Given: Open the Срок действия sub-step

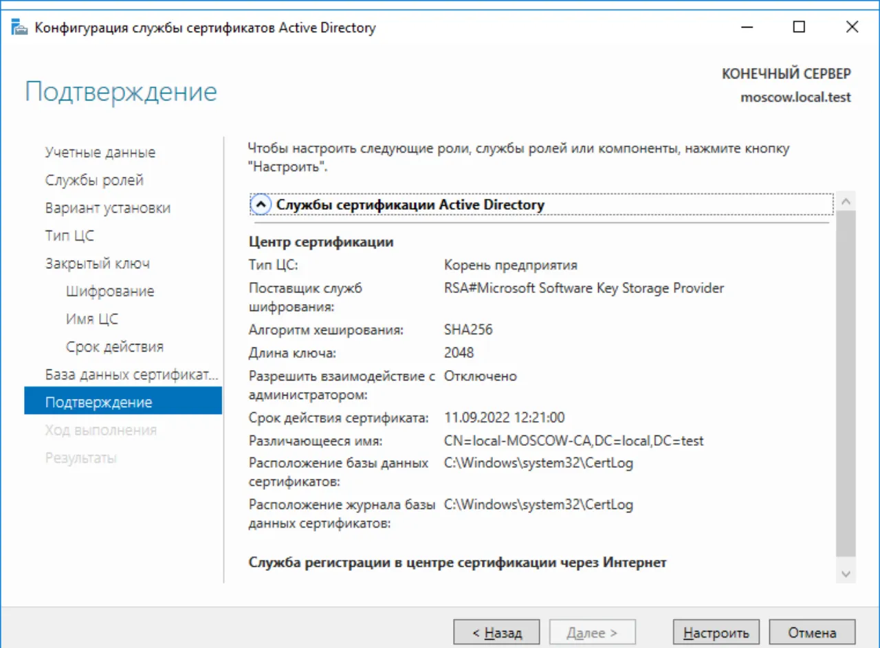Looking at the screenshot, I should [115, 347].
